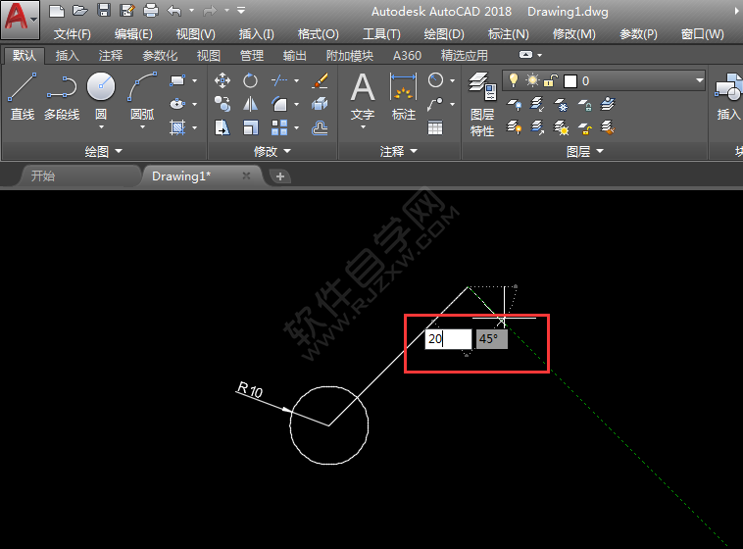Select the Polyline (多段线) tool
Viewport: 743px width, 549px height.
[61, 96]
